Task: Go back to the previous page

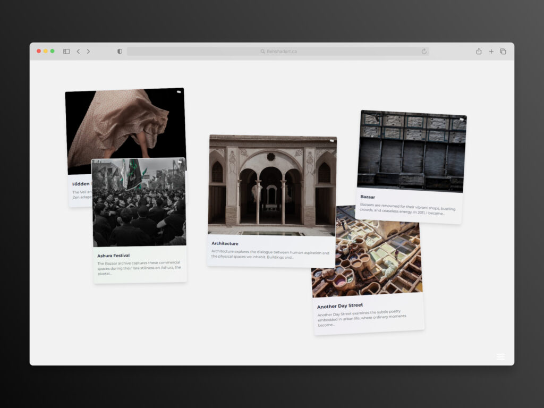Action: point(78,52)
